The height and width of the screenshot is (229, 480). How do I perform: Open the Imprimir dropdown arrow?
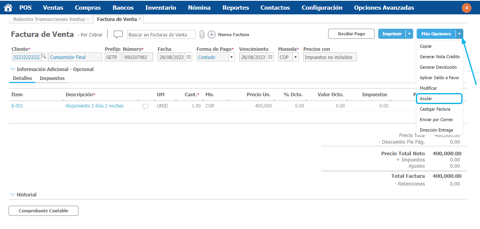click(409, 34)
